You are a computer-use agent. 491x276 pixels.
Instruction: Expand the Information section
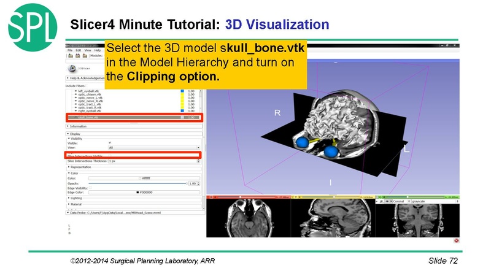coord(134,126)
